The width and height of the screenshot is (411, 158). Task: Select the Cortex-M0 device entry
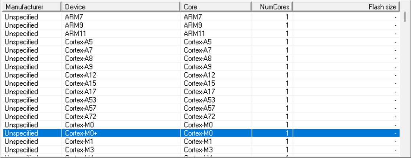(x=80, y=125)
